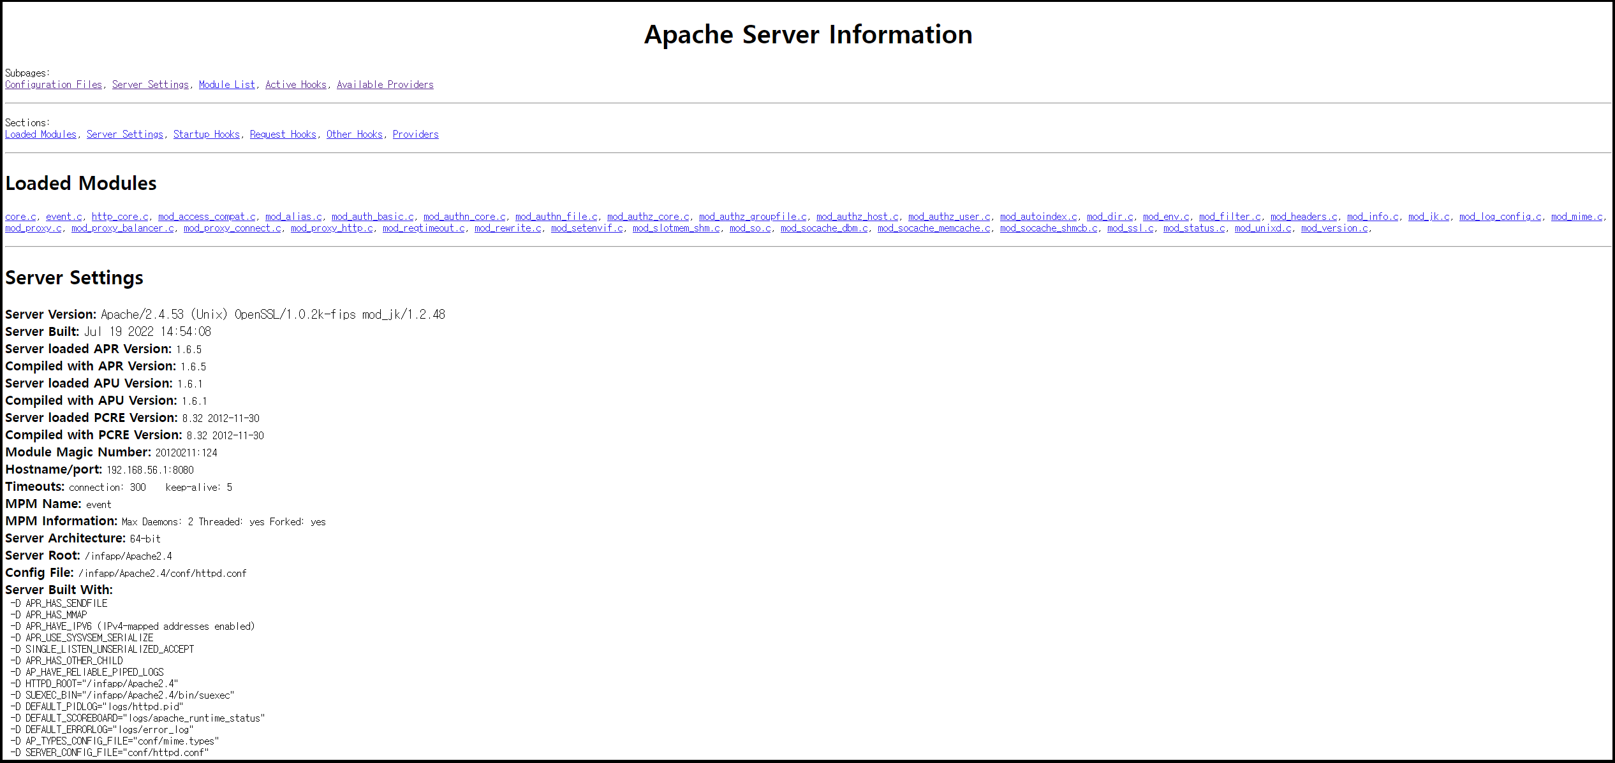
Task: Jump to the Startup Hooks section
Action: click(x=206, y=134)
